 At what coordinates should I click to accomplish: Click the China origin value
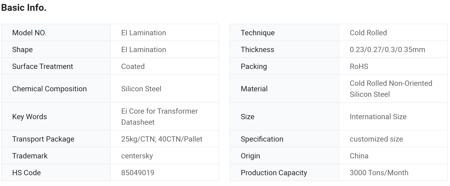pyautogui.click(x=359, y=156)
